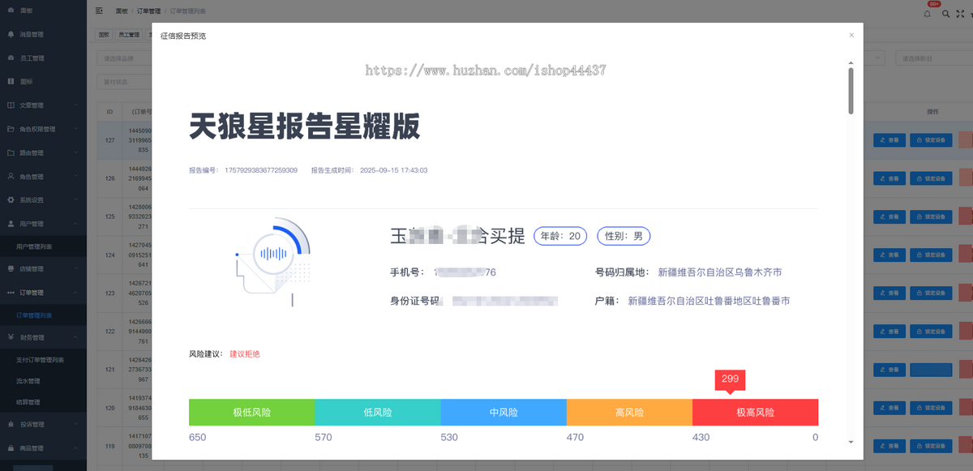Click the 文章管理 sidebar icon

pos(11,105)
